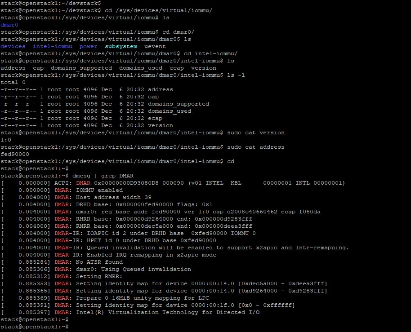411x332 pixels.
Task: Click the 'uevent' file entry
Action: [155, 46]
